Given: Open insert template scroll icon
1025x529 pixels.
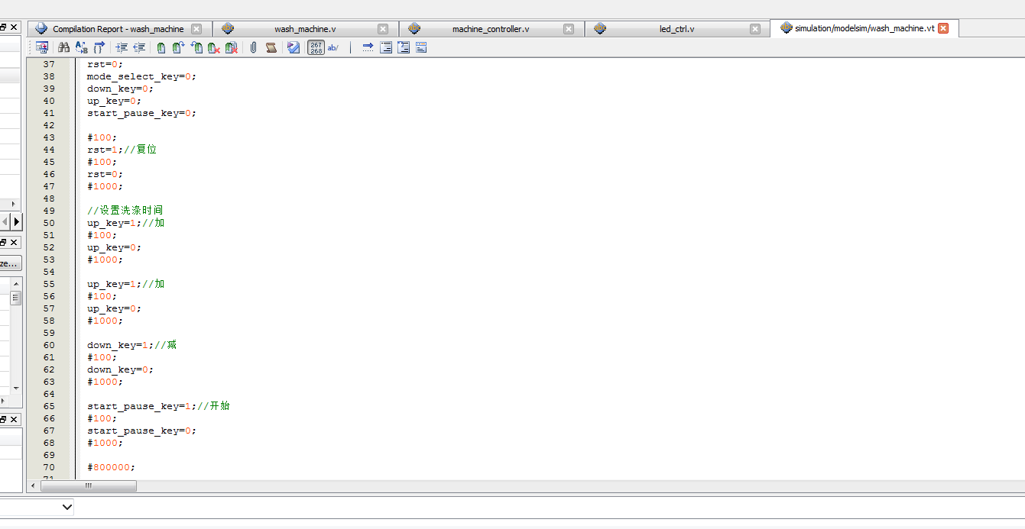Looking at the screenshot, I should coord(271,47).
